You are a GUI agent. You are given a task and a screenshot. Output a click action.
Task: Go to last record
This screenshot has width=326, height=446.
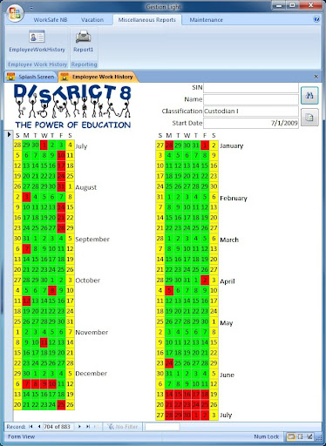click(x=88, y=427)
